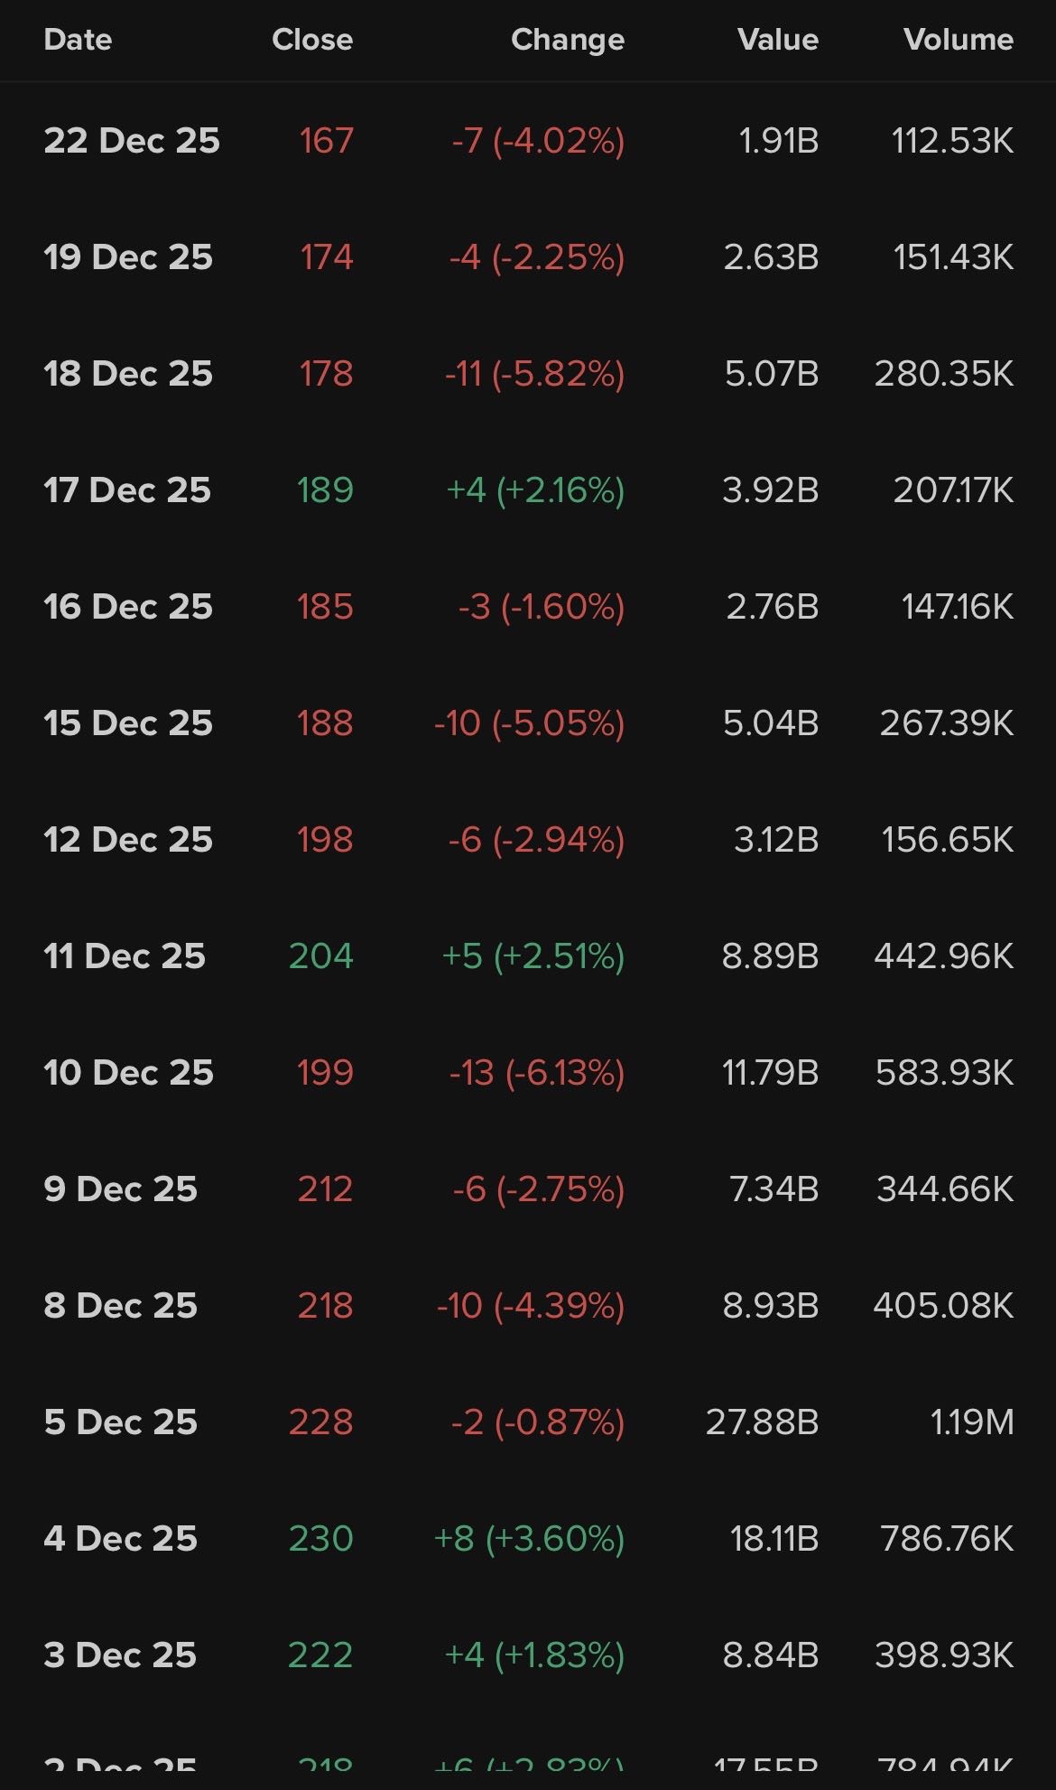Screen dimensions: 1056x1790
Task: Click the +8 (+3.60%) change cell
Action: (x=529, y=1539)
